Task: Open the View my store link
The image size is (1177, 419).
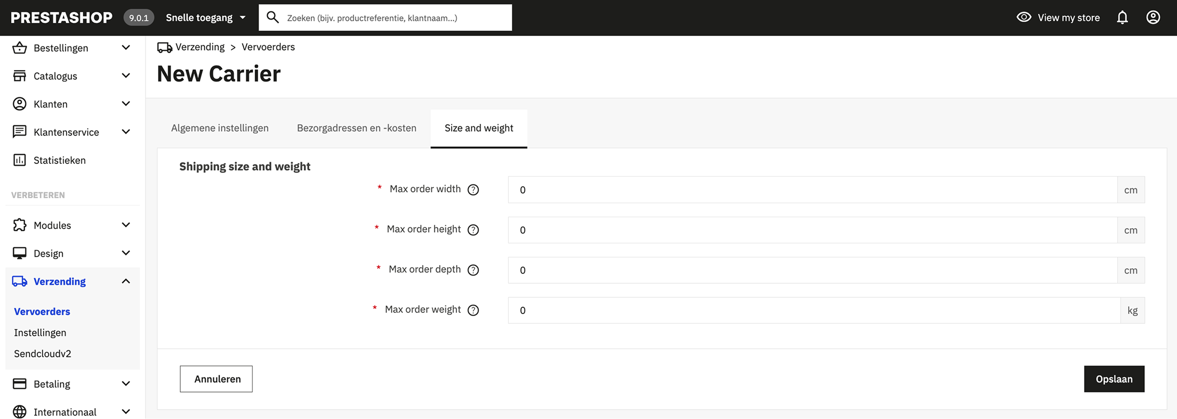Action: coord(1058,18)
